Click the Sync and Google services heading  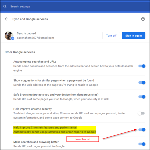[x=30, y=19]
